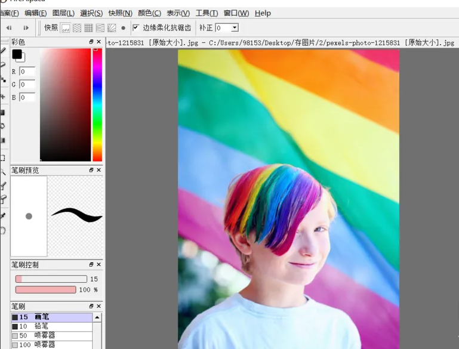459x349 pixels.
Task: Click the redo arrow in the toolbar
Action: (26, 28)
